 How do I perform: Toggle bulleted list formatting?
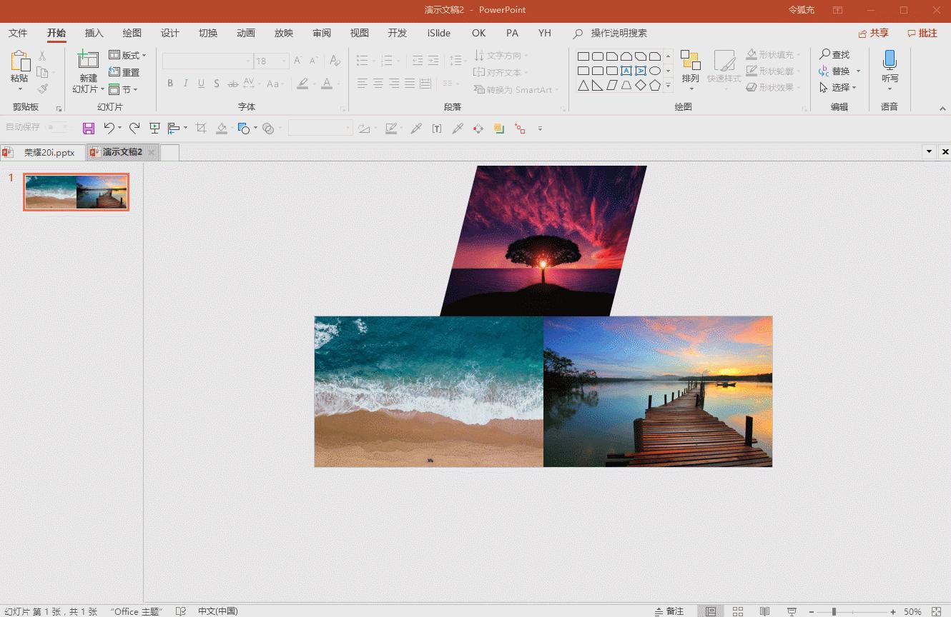pos(363,61)
